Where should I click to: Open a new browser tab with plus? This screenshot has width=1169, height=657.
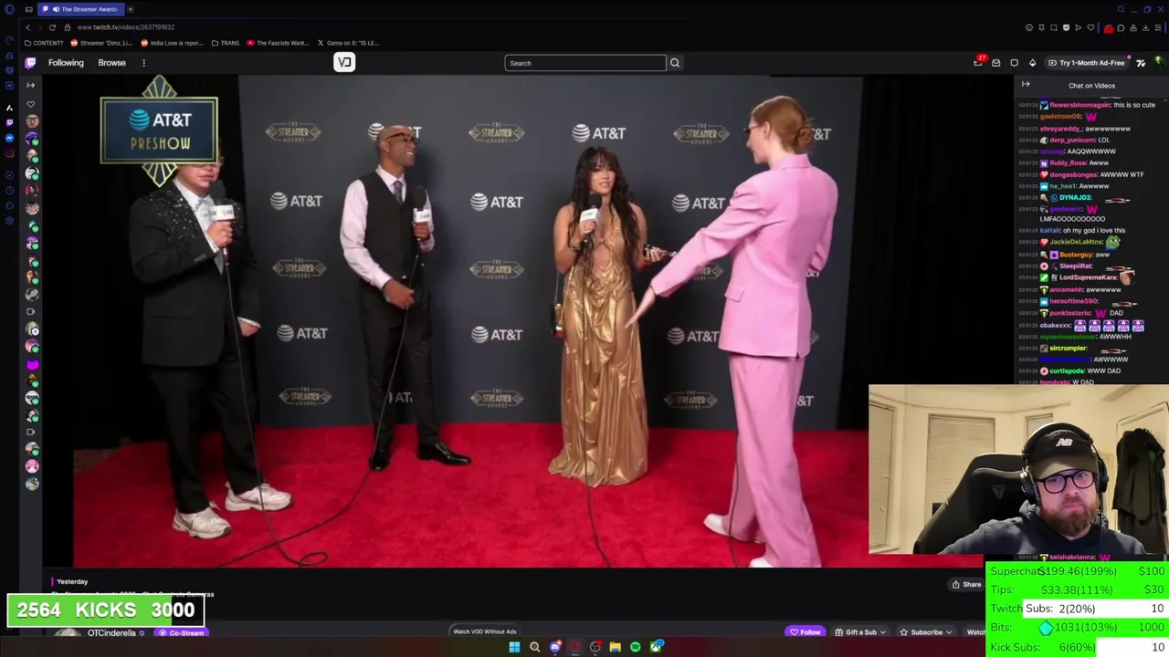[x=130, y=9]
